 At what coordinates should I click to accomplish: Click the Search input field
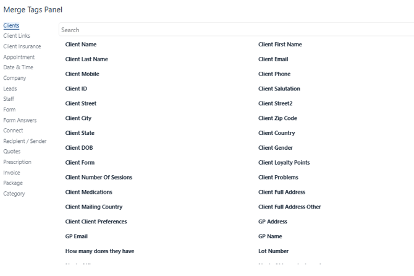tap(235, 30)
